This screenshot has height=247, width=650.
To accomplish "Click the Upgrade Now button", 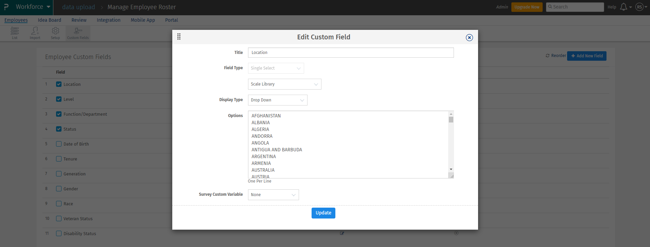I will pyautogui.click(x=527, y=7).
